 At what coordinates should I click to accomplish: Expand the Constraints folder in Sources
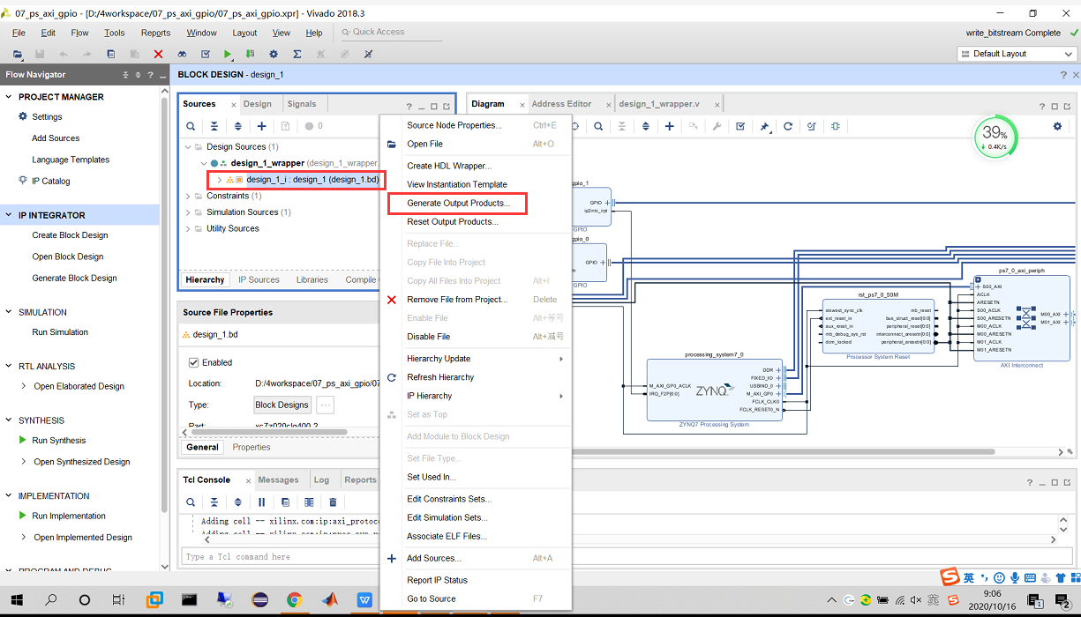(188, 197)
